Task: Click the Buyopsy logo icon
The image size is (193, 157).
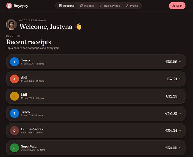Action: (9, 6)
